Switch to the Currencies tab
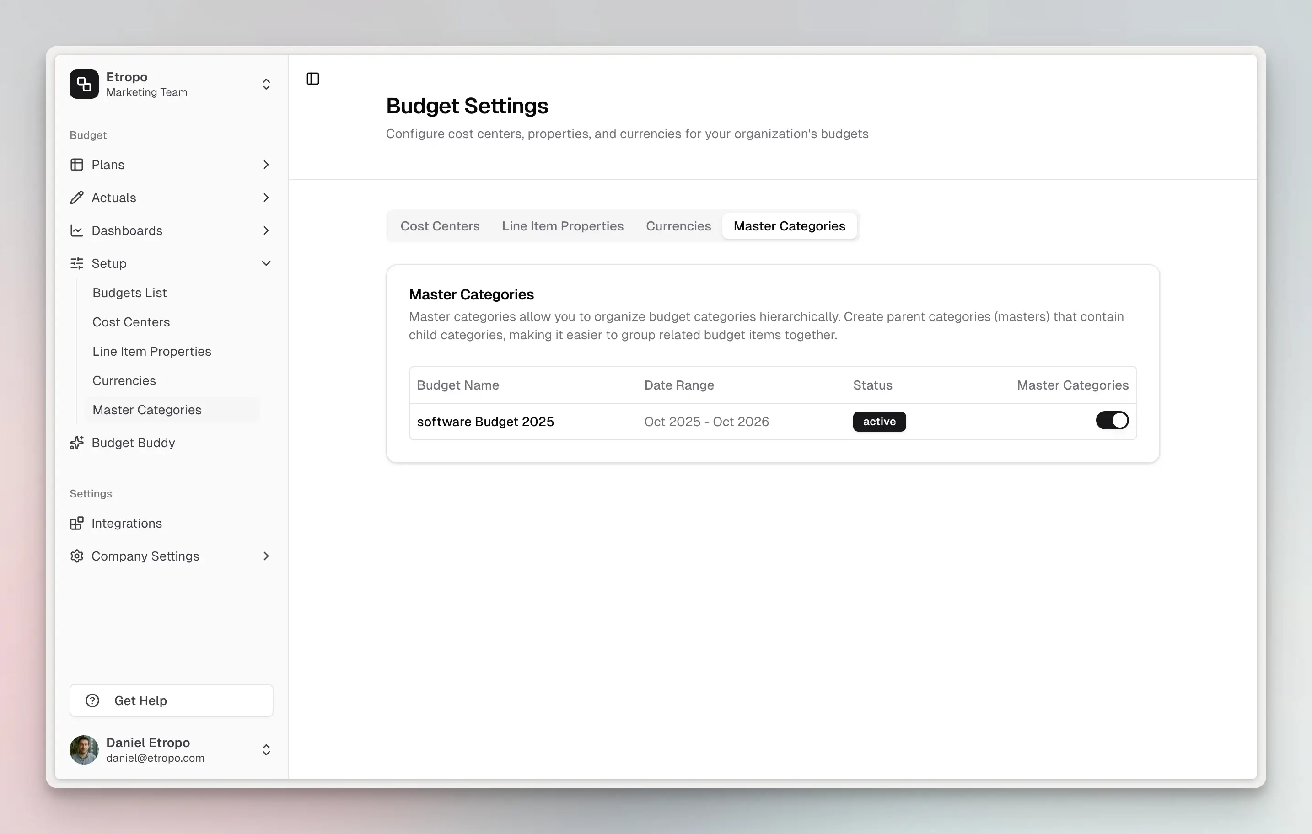The image size is (1312, 834). (x=678, y=226)
